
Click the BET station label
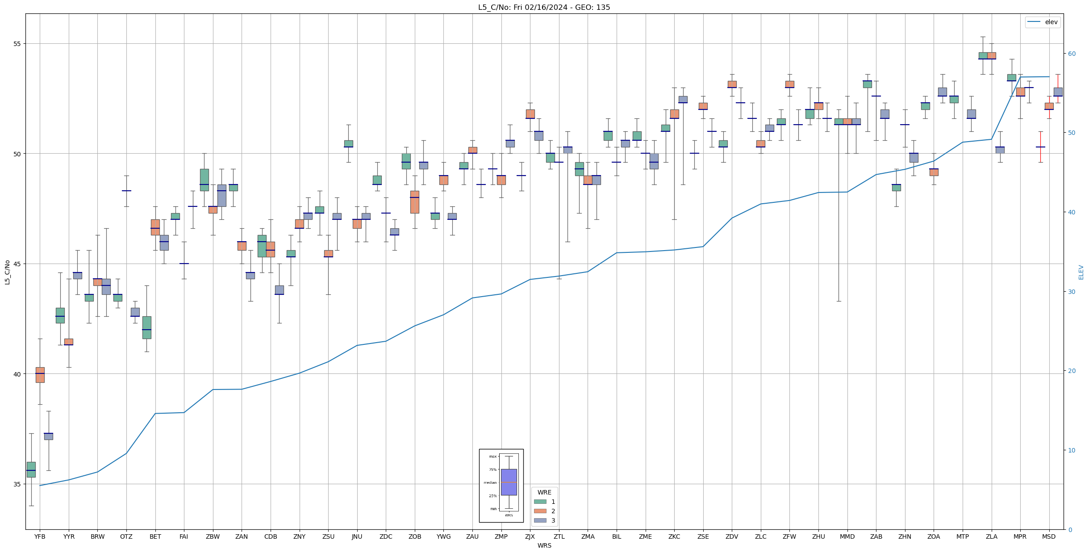click(155, 536)
